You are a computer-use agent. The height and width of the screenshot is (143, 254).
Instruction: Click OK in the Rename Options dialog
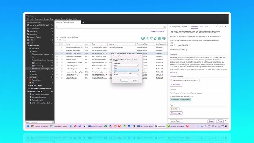[124, 80]
